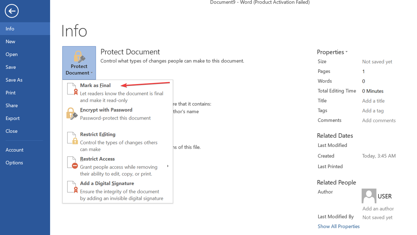This screenshot has height=235, width=417.
Task: Click the Add a tag field
Action: [x=373, y=111]
